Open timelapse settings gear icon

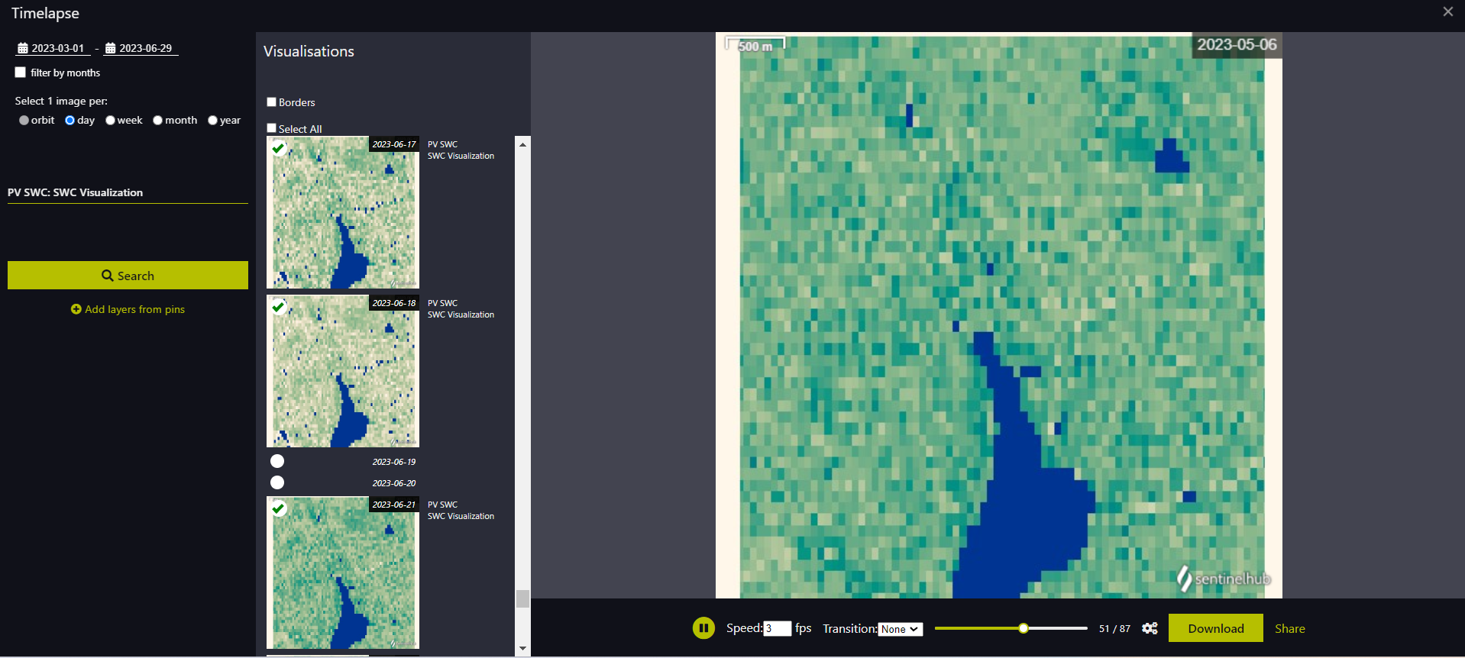click(1150, 628)
